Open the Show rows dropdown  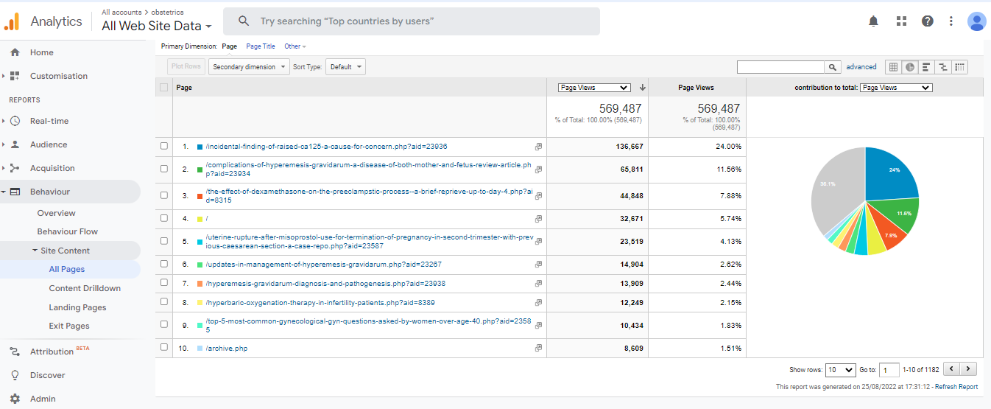(x=840, y=370)
